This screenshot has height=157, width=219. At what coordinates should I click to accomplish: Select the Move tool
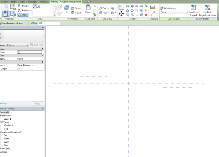pyautogui.click(x=121, y=14)
